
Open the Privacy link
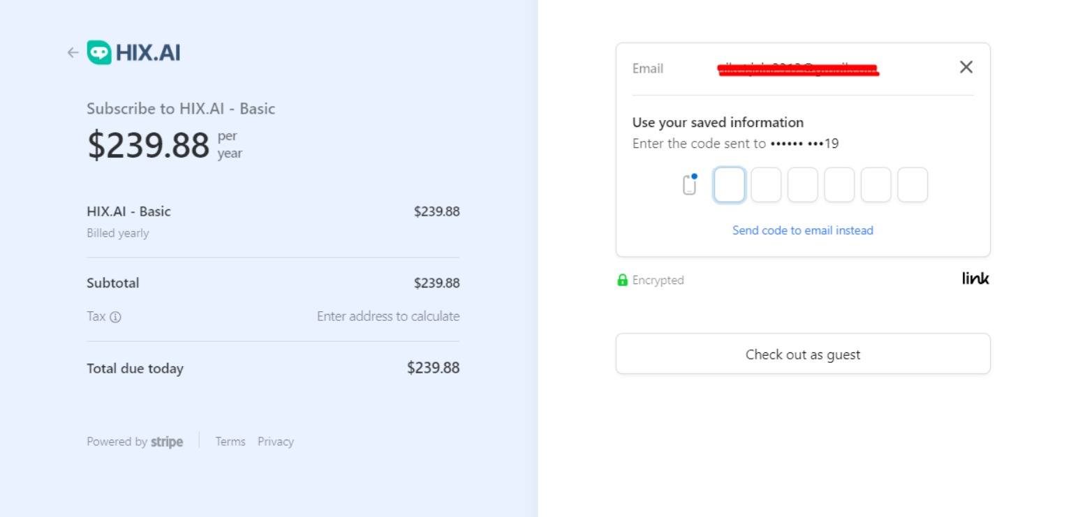(x=276, y=442)
